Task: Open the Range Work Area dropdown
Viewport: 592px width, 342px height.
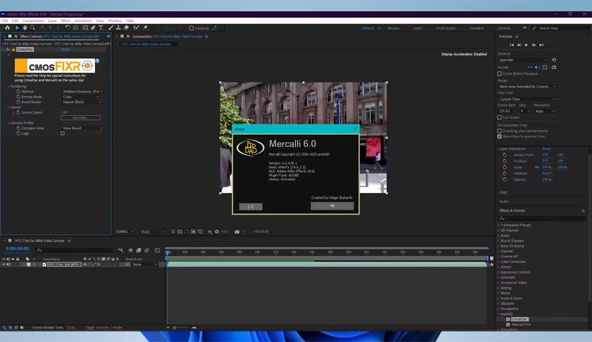Action: (x=527, y=87)
